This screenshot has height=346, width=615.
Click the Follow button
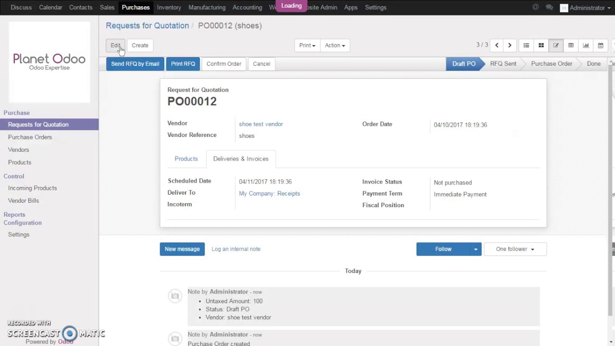click(x=443, y=249)
